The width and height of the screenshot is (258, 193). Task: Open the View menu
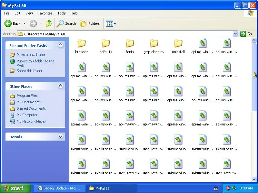pyautogui.click(x=29, y=13)
